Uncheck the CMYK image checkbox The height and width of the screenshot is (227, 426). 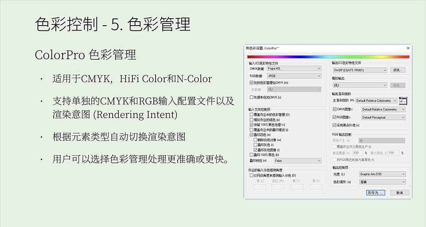click(x=335, y=109)
